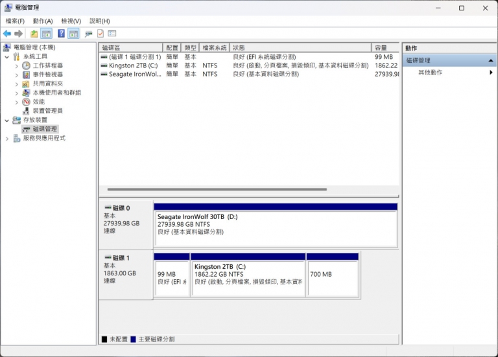
Task: Click the Computer Management title bar icon
Action: pos(8,7)
